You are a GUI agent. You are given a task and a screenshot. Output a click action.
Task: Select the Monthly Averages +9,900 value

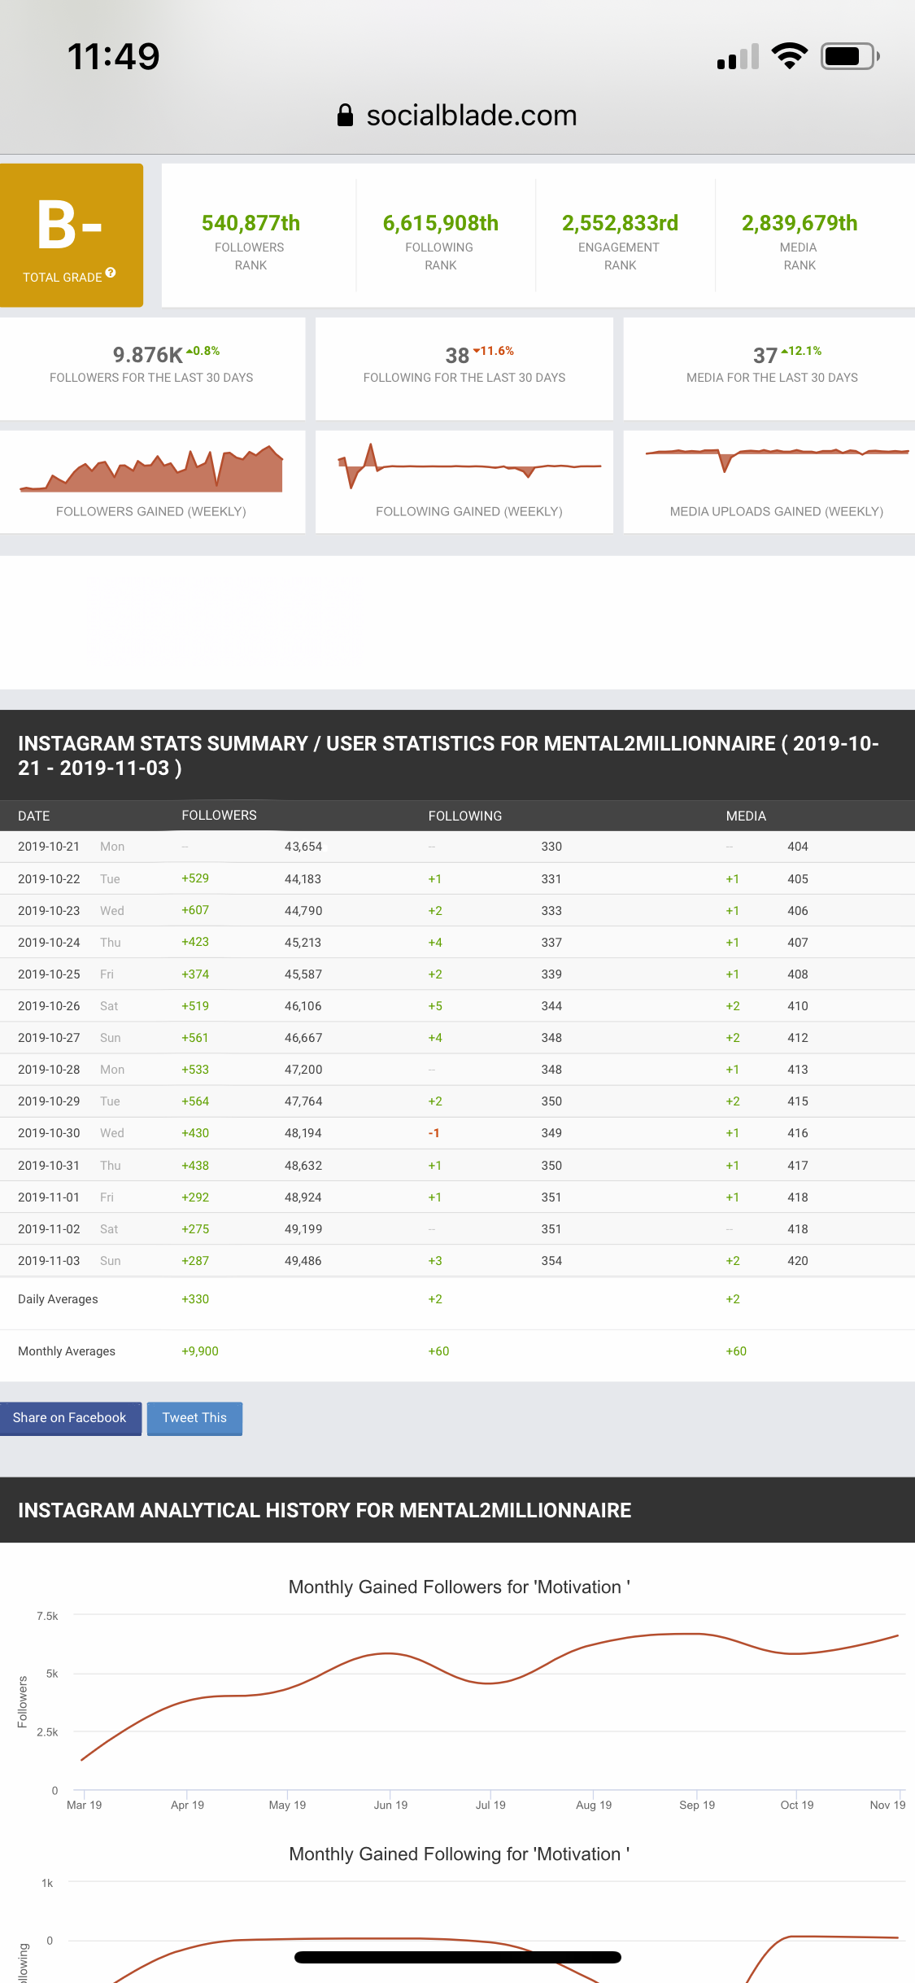coord(200,1351)
